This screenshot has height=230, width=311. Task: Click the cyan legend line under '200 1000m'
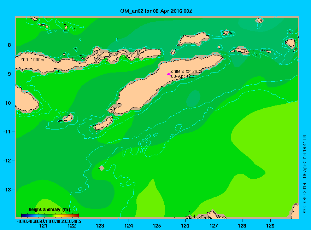[x=29, y=64]
